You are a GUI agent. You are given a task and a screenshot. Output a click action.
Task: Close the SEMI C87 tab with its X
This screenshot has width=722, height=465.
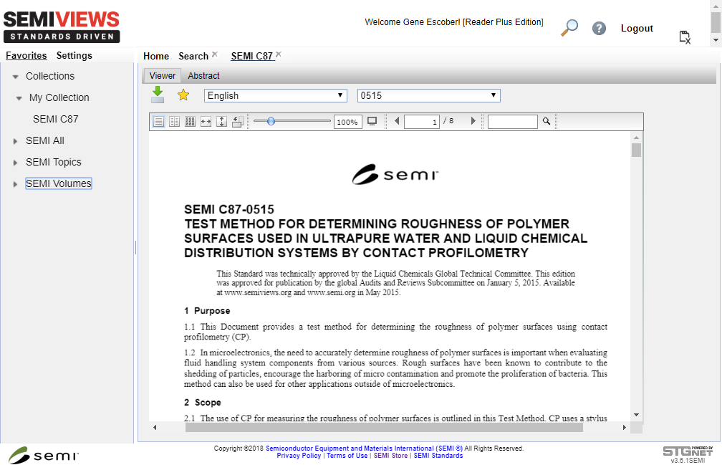[x=279, y=54]
